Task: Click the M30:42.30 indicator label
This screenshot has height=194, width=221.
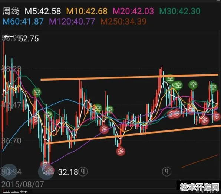Action: [x=180, y=11]
